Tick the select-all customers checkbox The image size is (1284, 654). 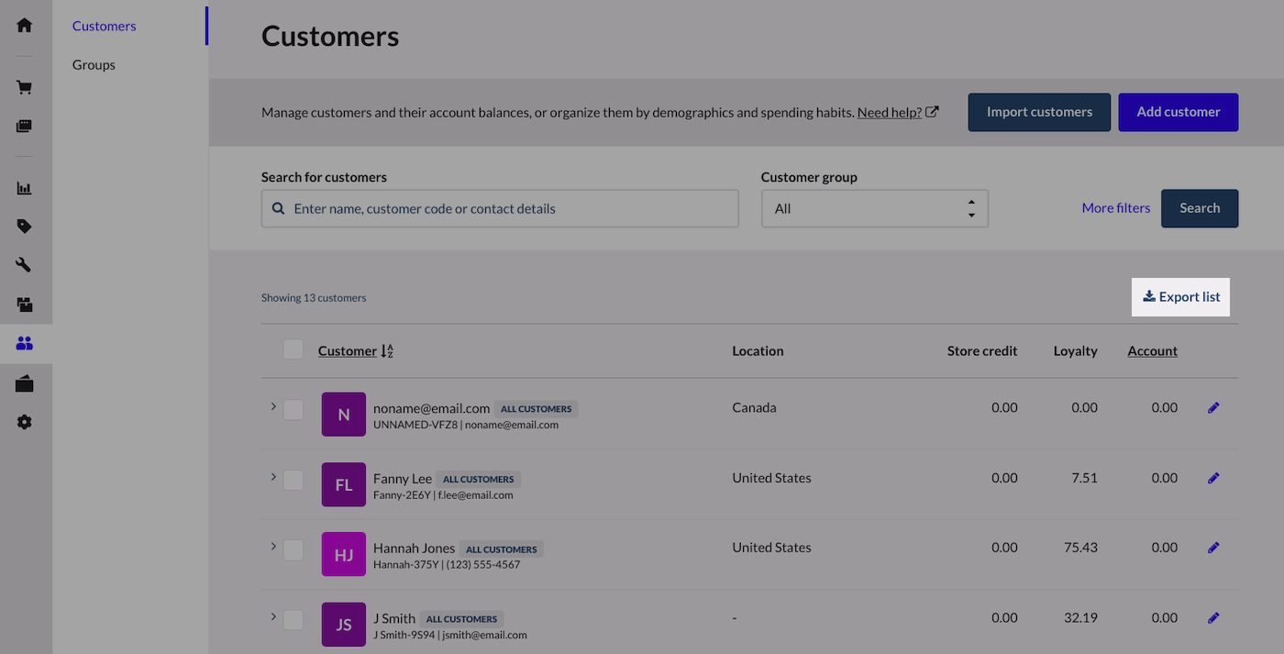point(293,349)
